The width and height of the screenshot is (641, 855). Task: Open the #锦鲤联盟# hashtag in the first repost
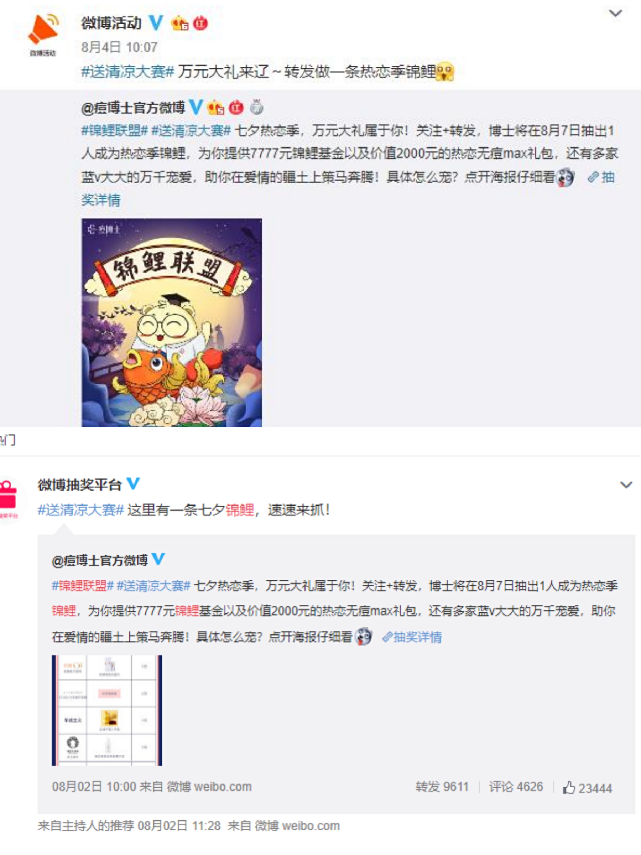pyautogui.click(x=114, y=131)
